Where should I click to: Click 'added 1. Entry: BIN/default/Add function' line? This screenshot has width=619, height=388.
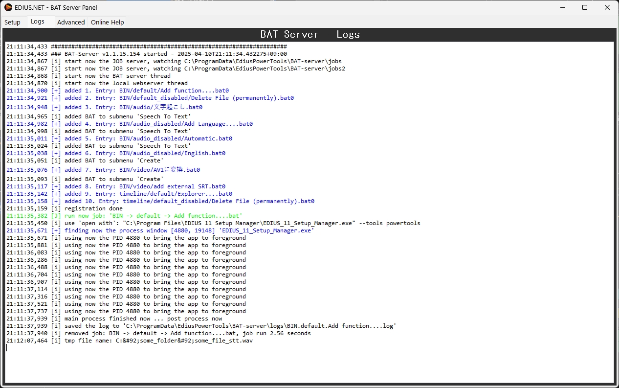(117, 91)
